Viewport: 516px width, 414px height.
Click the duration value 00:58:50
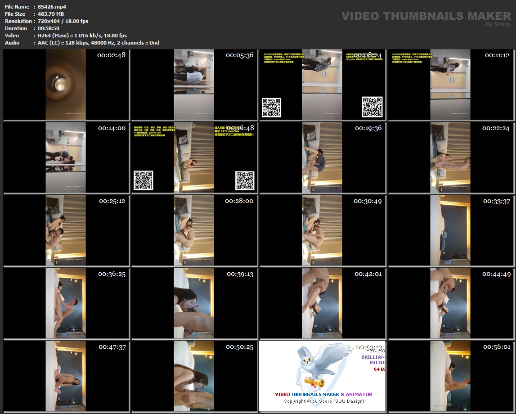coord(48,28)
